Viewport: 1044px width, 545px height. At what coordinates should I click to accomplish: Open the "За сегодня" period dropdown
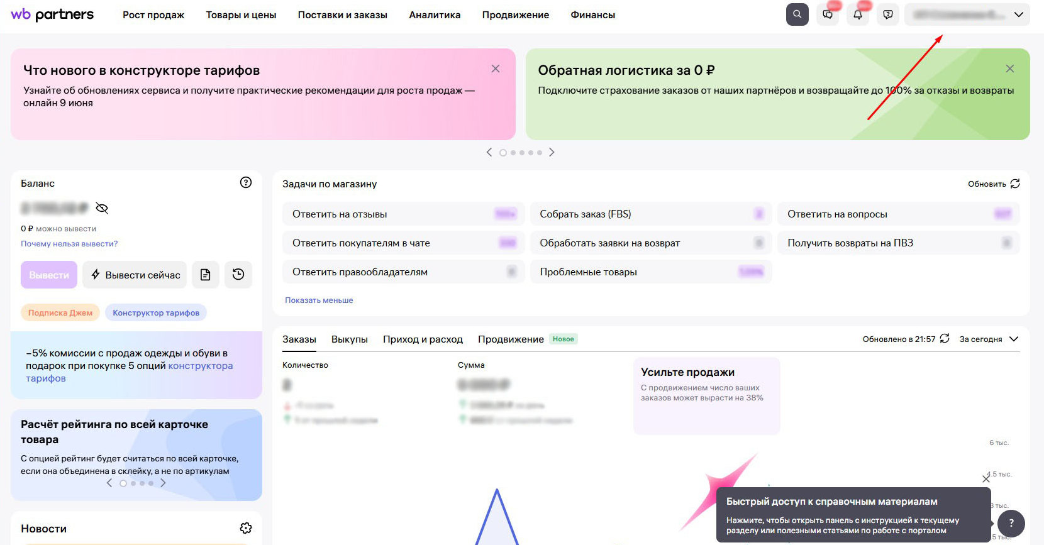(989, 339)
